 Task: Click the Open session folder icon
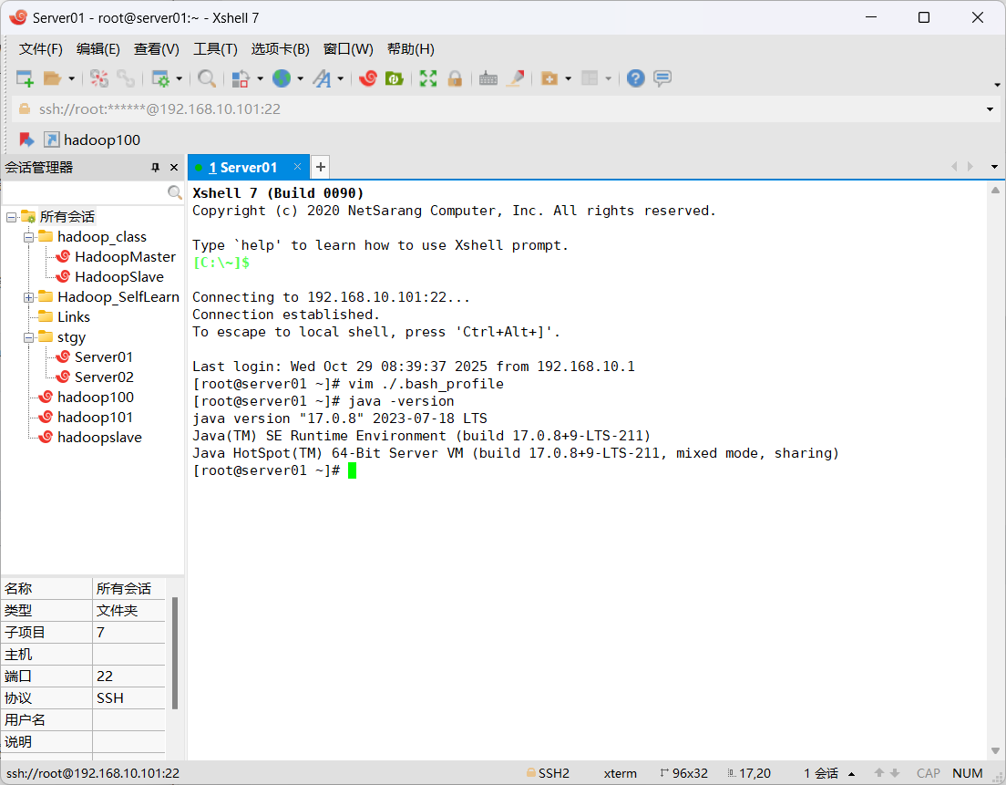click(x=52, y=78)
